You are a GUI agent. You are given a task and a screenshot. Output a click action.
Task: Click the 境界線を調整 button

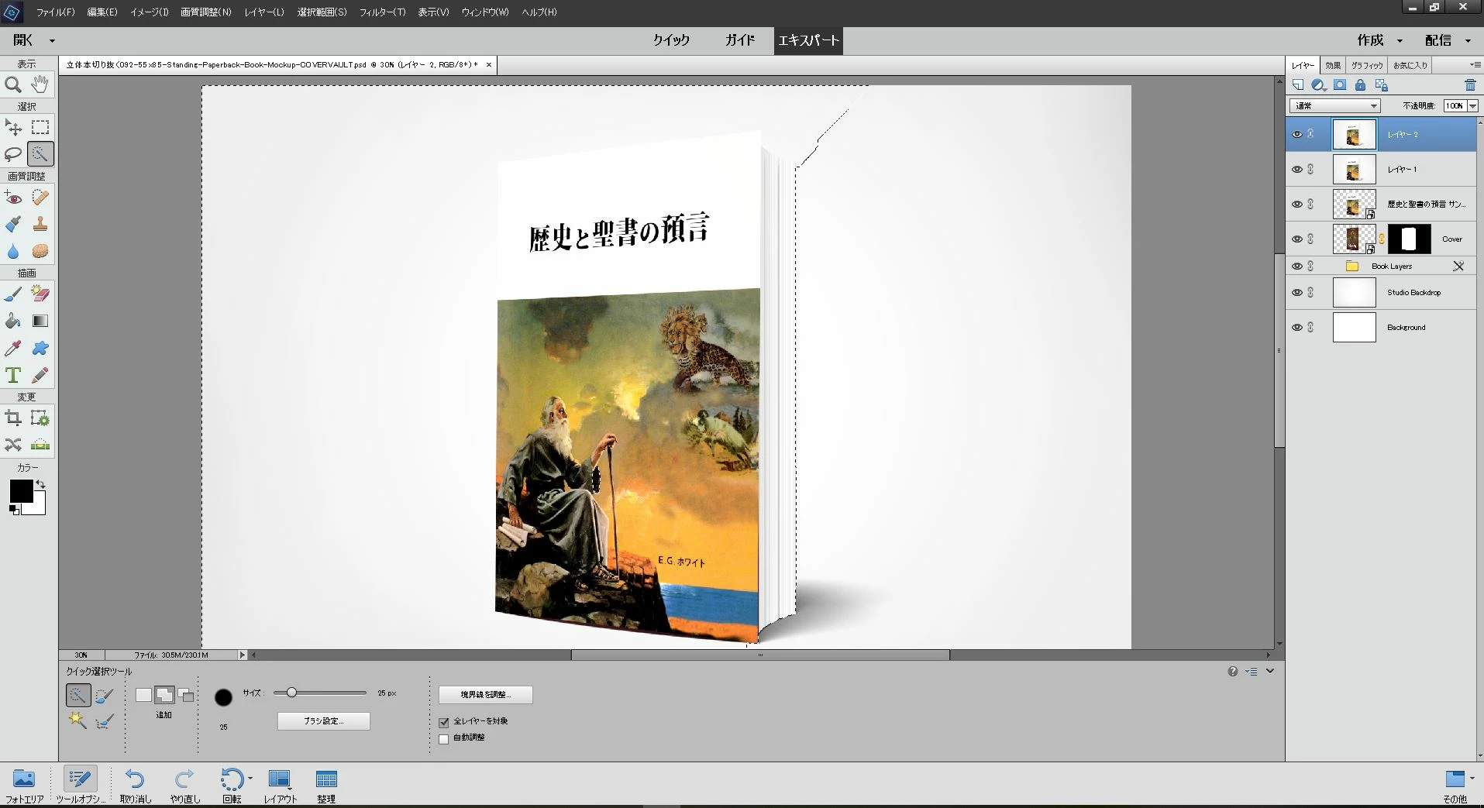click(x=486, y=695)
